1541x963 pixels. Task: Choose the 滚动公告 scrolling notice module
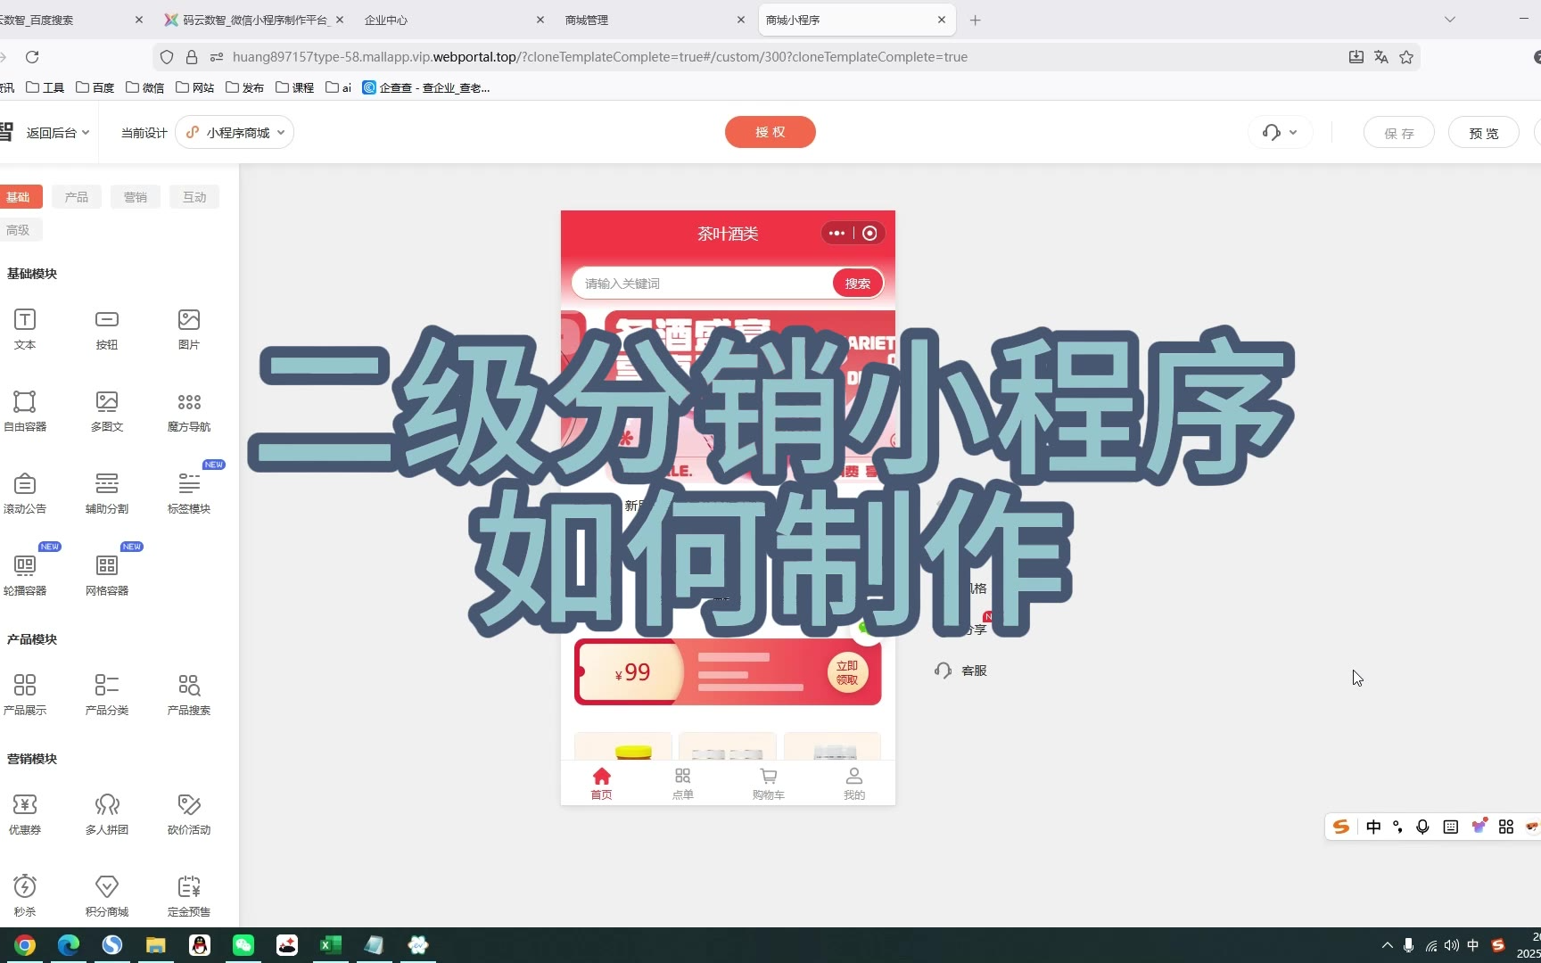pos(25,484)
